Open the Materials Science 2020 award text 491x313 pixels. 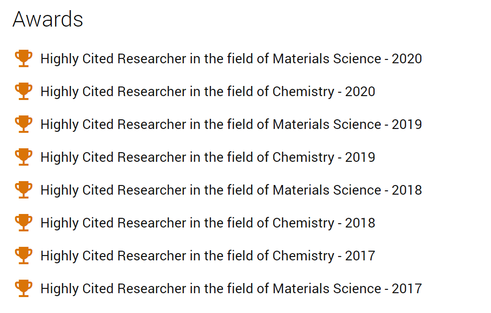point(231,59)
